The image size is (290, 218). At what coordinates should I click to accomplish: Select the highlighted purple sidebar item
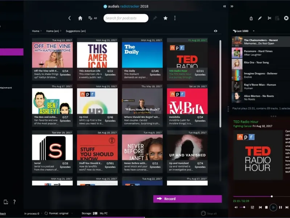click(12, 52)
